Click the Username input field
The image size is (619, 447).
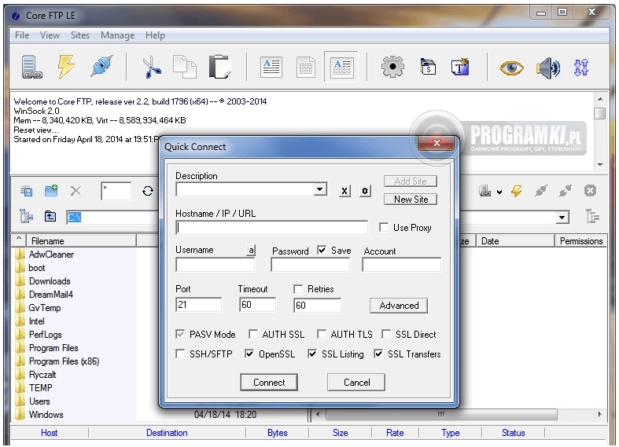[216, 265]
